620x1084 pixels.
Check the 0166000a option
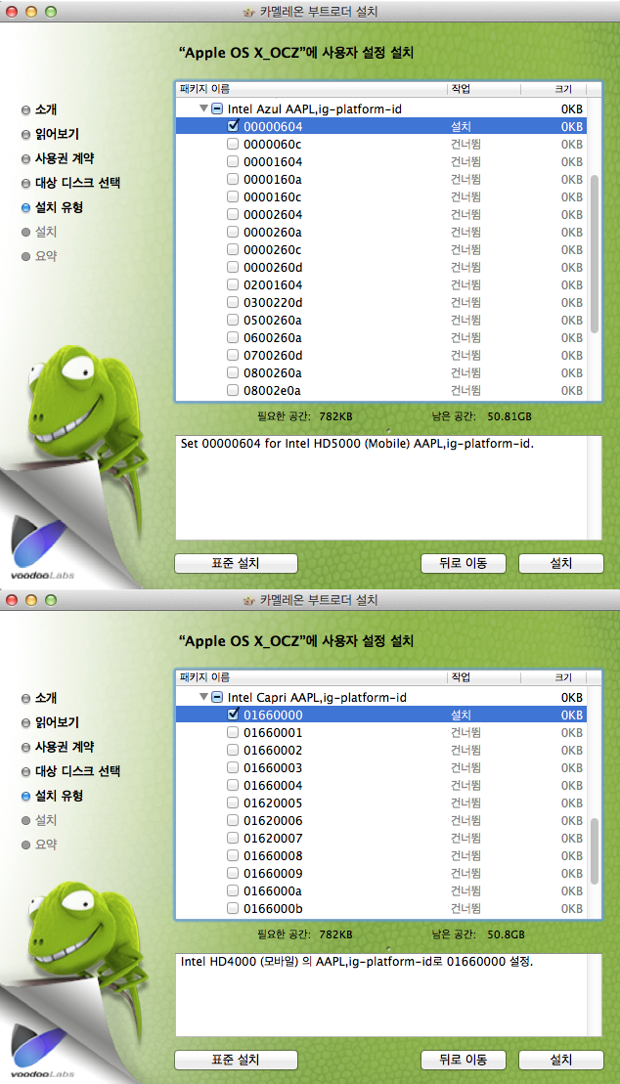coord(233,890)
